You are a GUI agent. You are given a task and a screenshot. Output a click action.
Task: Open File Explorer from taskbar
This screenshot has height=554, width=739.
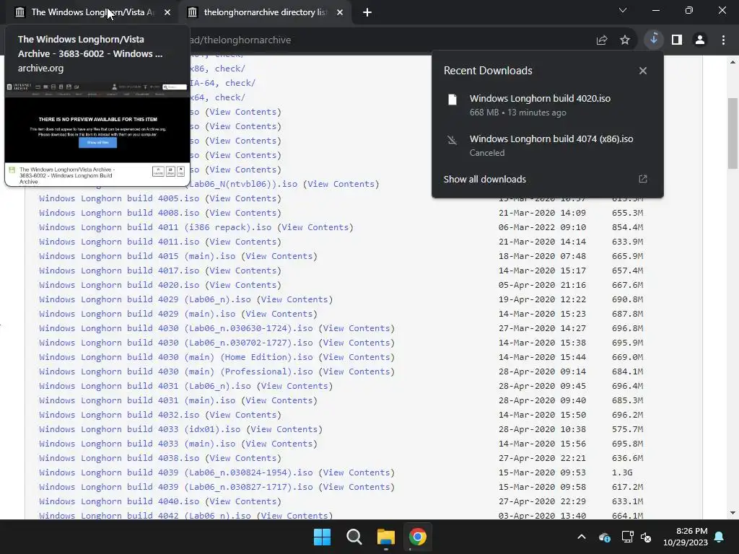click(385, 537)
